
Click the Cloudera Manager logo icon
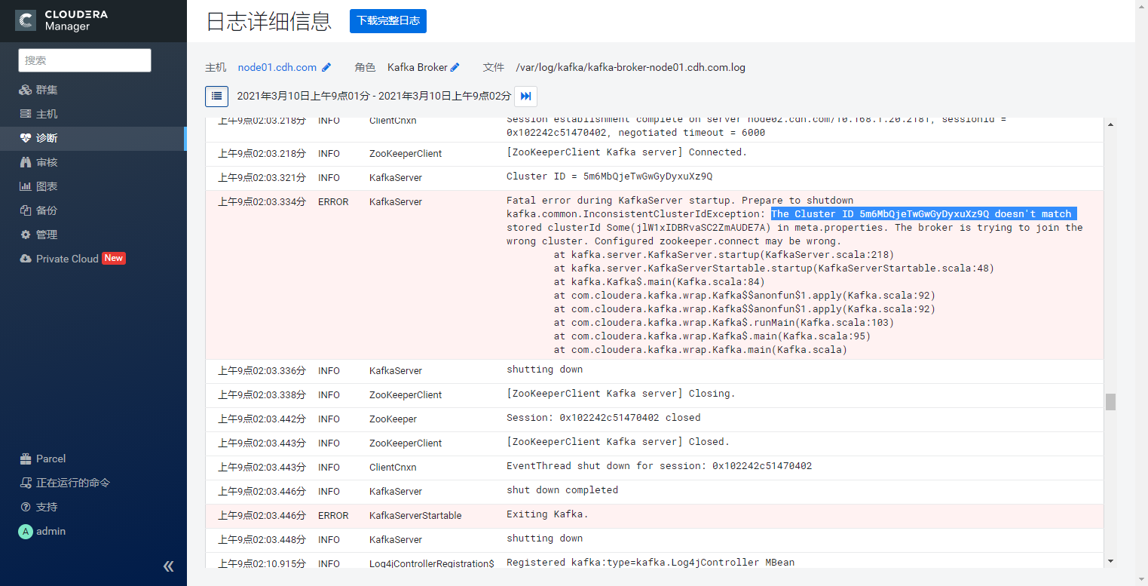tap(26, 20)
